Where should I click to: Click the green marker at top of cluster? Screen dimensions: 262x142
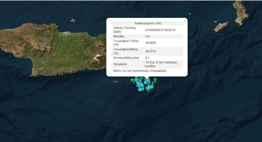coord(141,78)
